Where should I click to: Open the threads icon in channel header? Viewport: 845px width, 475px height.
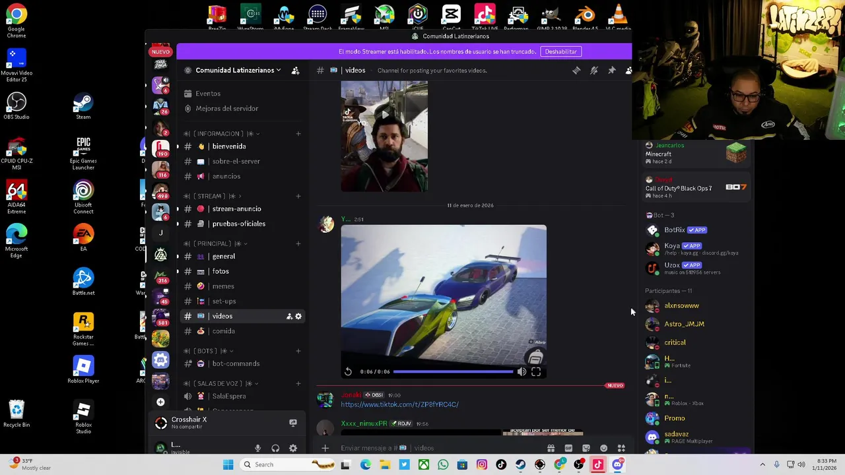tap(576, 71)
